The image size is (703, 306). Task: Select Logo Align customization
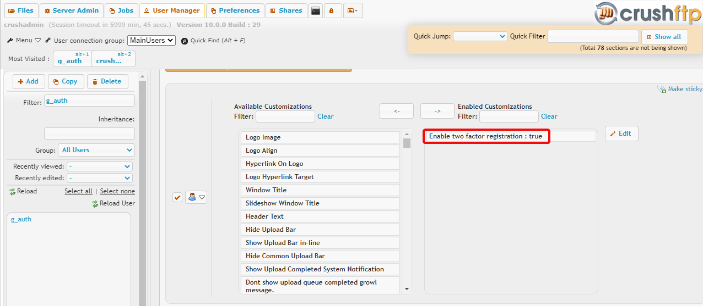point(320,151)
